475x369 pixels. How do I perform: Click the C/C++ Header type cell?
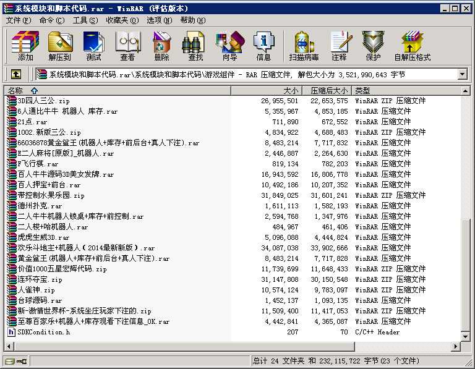coord(377,332)
